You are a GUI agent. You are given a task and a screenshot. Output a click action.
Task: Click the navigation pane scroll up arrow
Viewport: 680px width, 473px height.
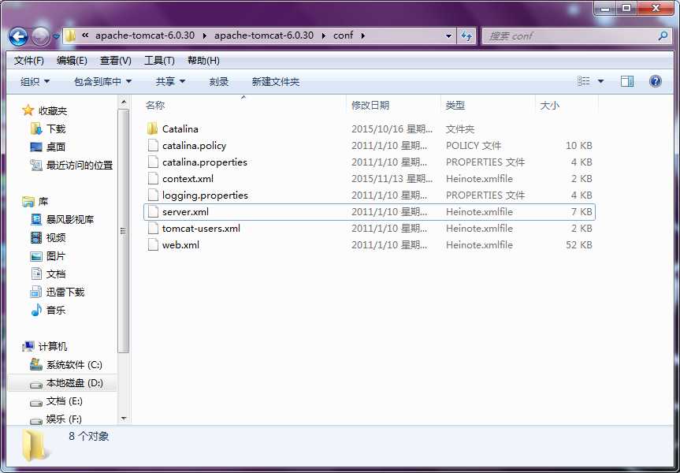(124, 102)
